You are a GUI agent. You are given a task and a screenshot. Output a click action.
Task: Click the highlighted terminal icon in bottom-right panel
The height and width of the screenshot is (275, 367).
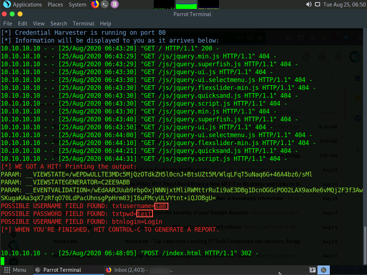[324, 270]
